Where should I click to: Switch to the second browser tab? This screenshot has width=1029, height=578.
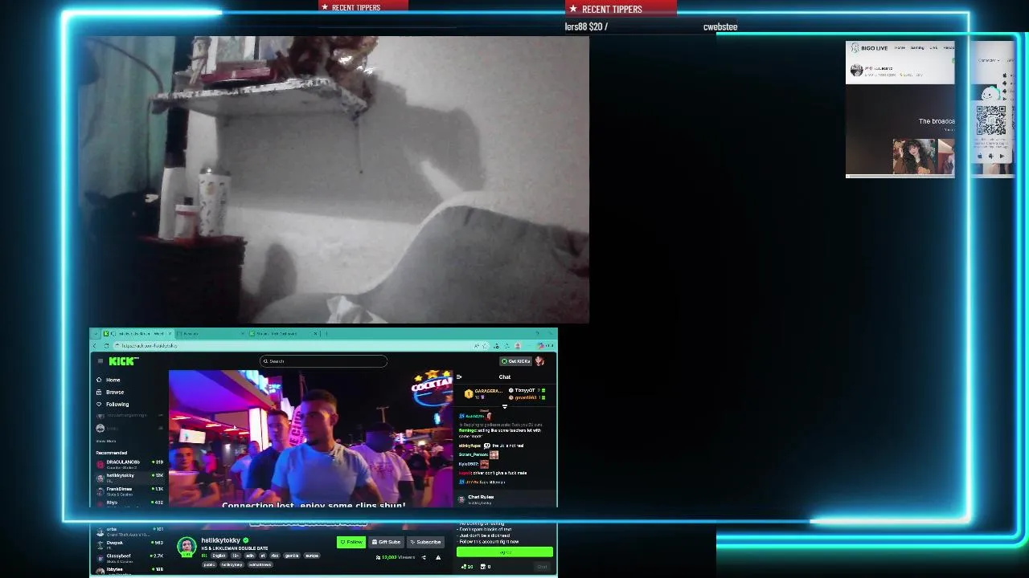[x=211, y=333]
